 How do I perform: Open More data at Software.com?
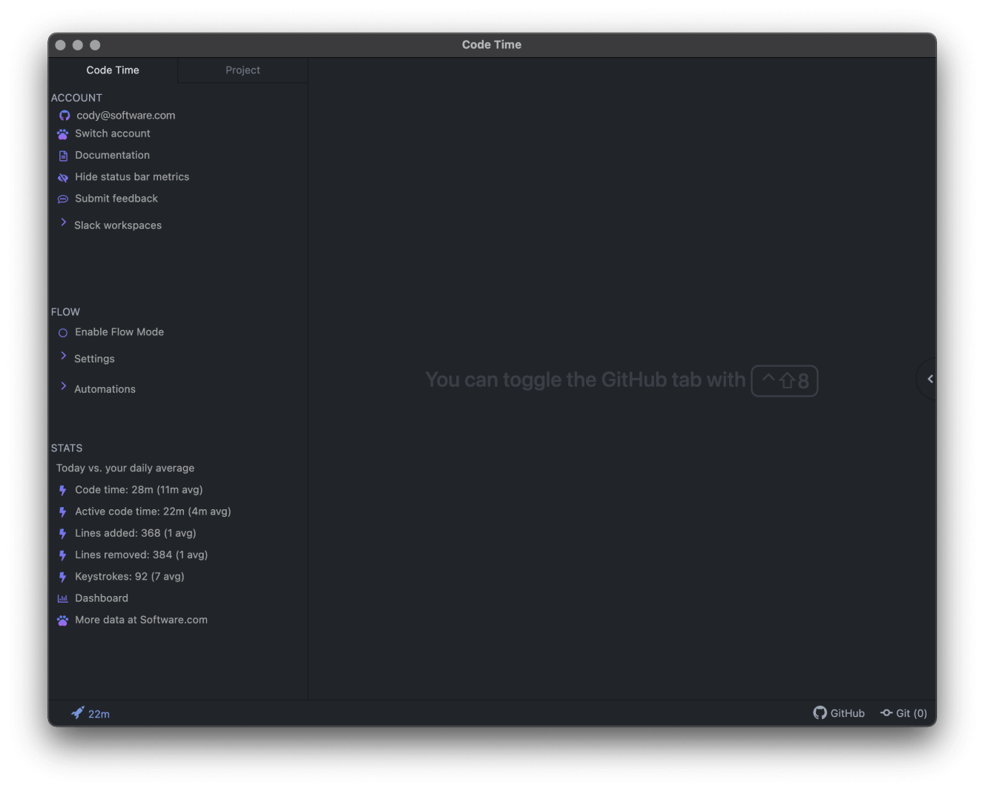[x=141, y=619]
